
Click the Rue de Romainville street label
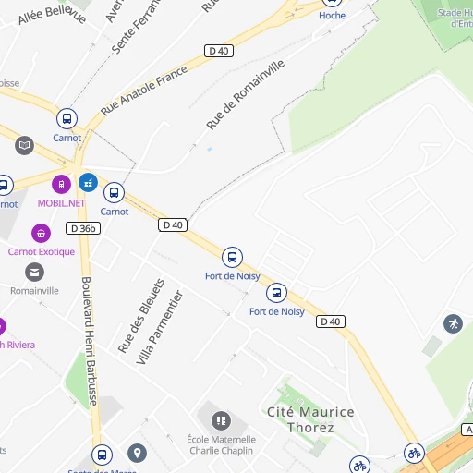point(246,94)
